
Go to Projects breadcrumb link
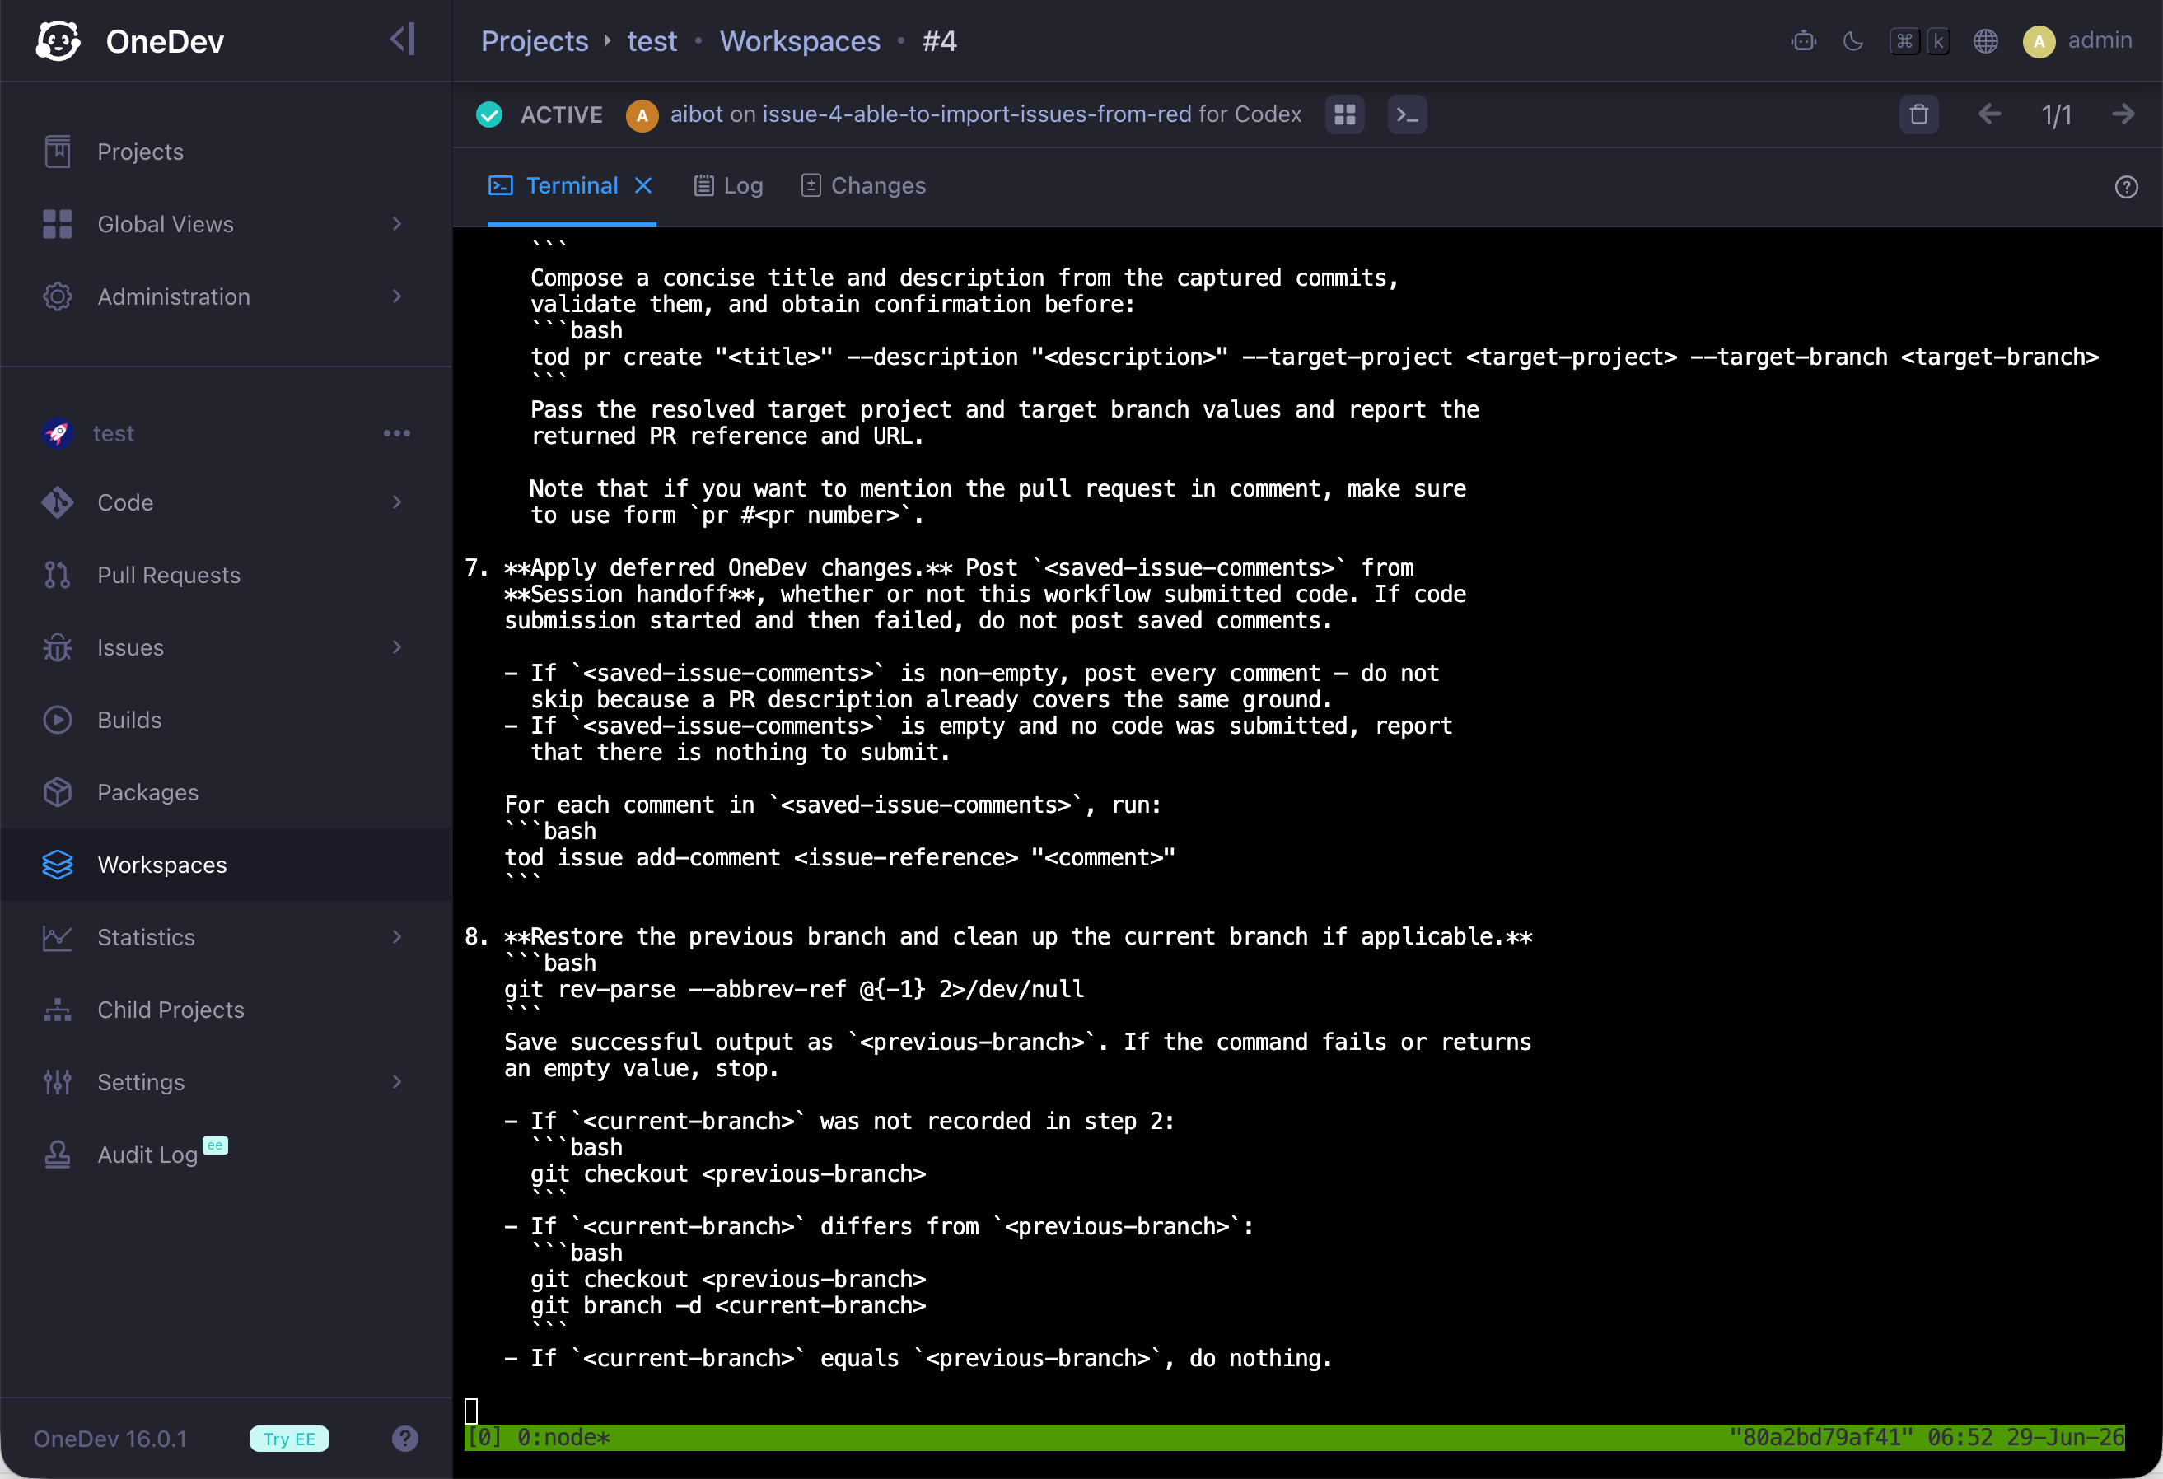[x=535, y=41]
